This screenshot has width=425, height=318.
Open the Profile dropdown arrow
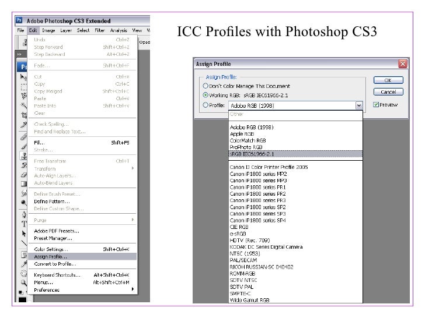pos(359,105)
